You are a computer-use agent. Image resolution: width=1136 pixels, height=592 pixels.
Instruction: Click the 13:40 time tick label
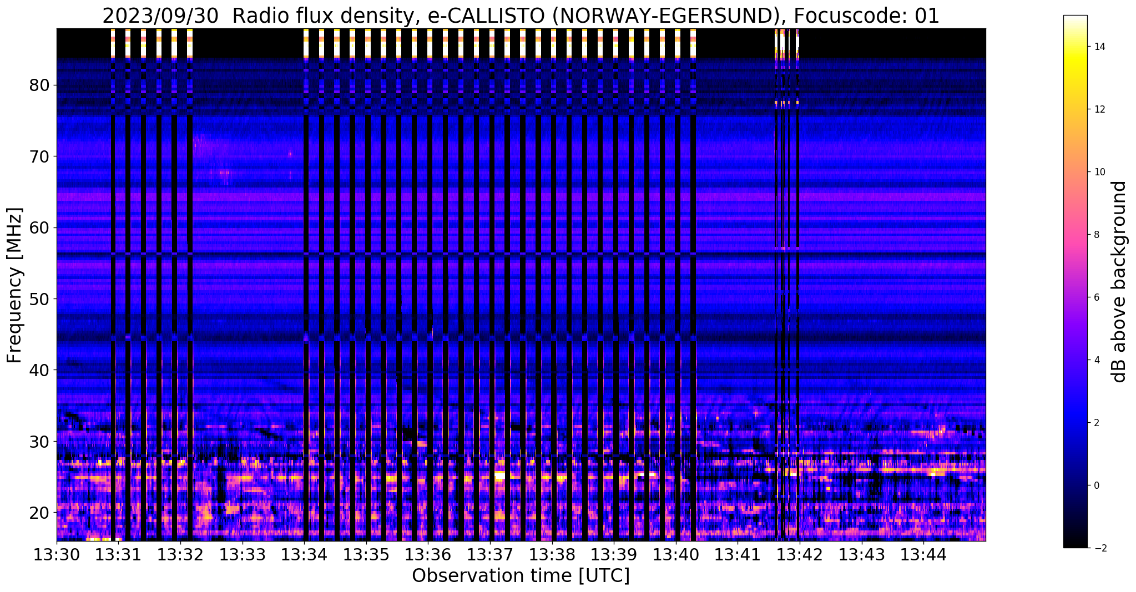coord(676,555)
